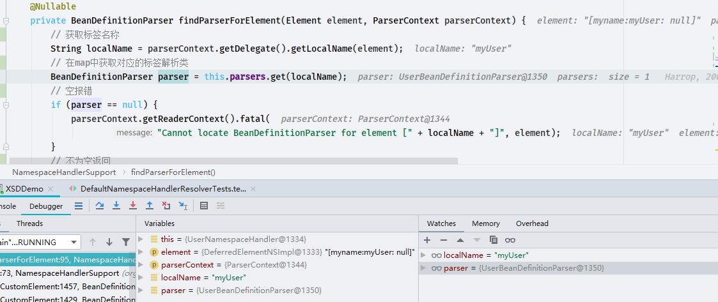The width and height of the screenshot is (718, 302).
Task: Close the XSDDemo run tab
Action: [51, 189]
